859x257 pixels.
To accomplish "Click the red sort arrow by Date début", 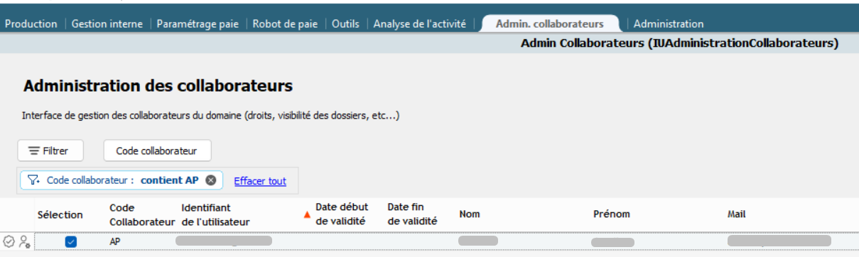I will click(x=308, y=214).
